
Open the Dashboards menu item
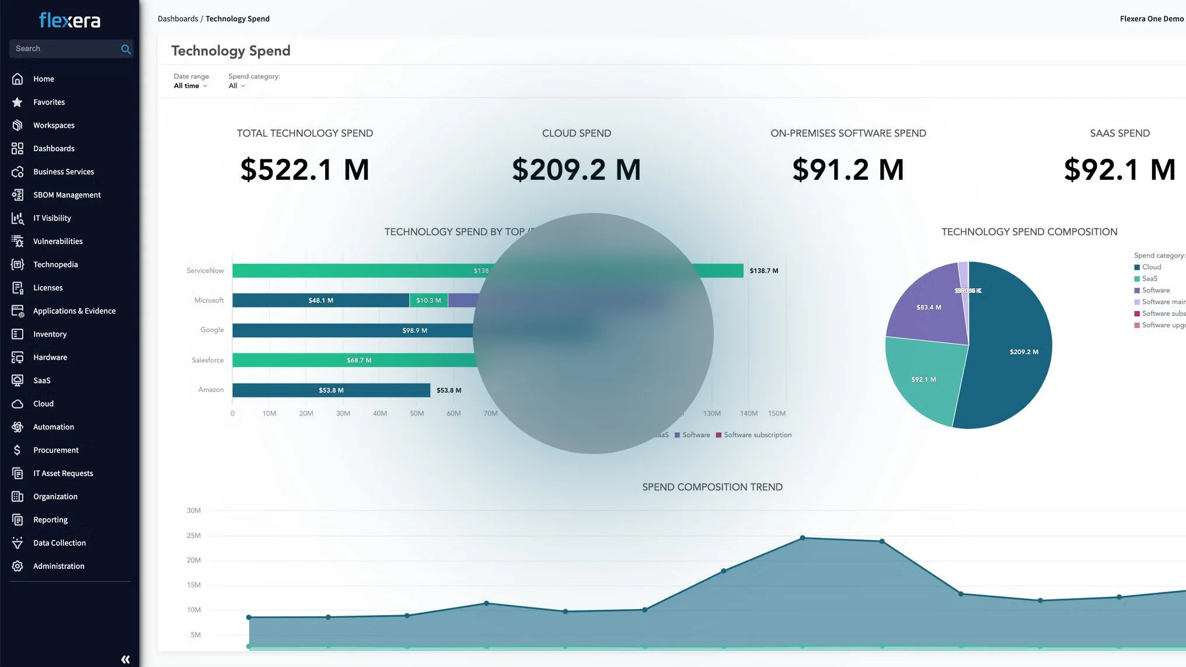click(54, 149)
